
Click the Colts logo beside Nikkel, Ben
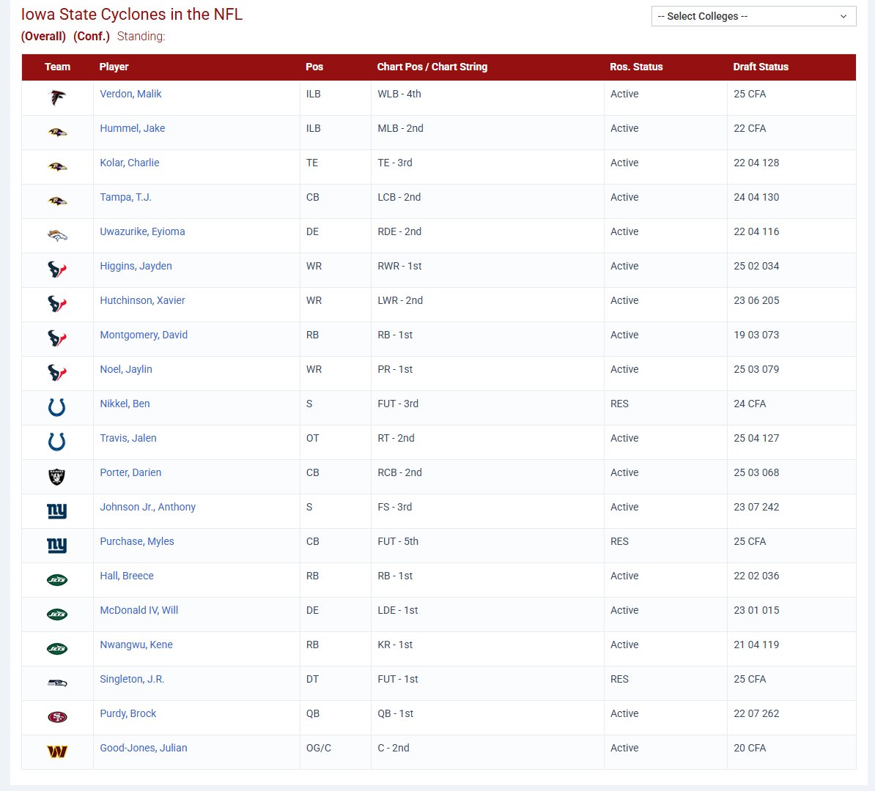pyautogui.click(x=57, y=408)
